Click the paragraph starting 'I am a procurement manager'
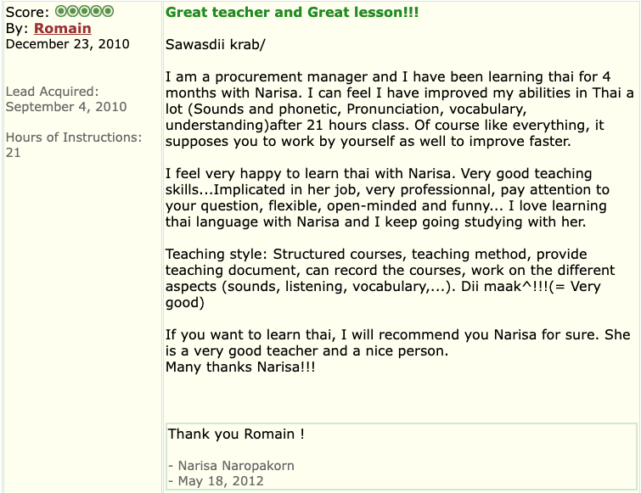Image resolution: width=641 pixels, height=493 pixels. (x=399, y=109)
